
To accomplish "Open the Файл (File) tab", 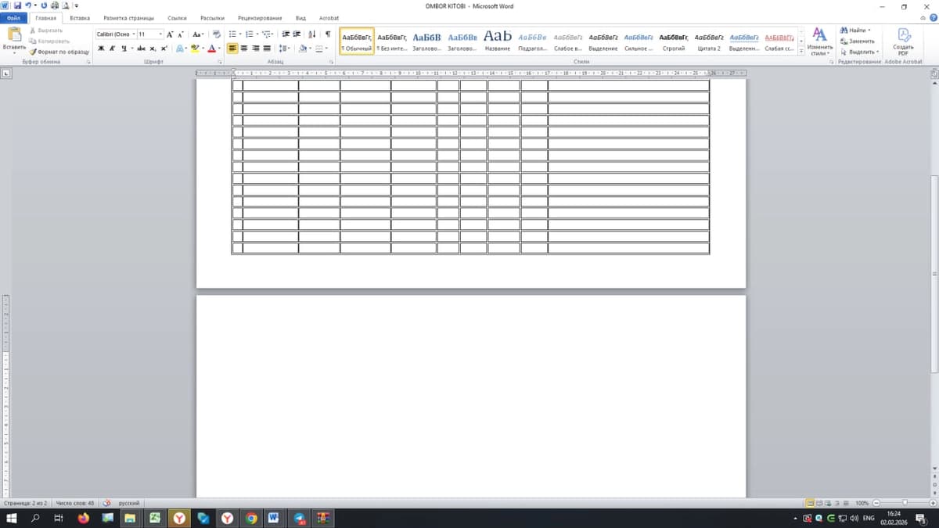I will (x=13, y=17).
